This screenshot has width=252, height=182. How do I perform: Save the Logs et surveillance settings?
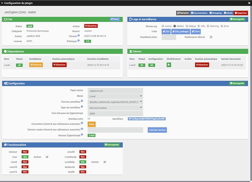(237, 19)
